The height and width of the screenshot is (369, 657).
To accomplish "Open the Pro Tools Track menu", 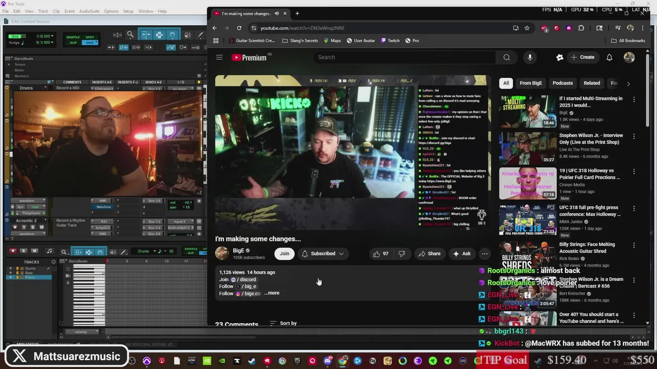I will 43,11.
